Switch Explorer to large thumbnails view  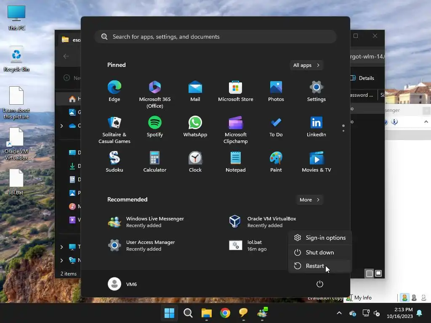coord(378,273)
